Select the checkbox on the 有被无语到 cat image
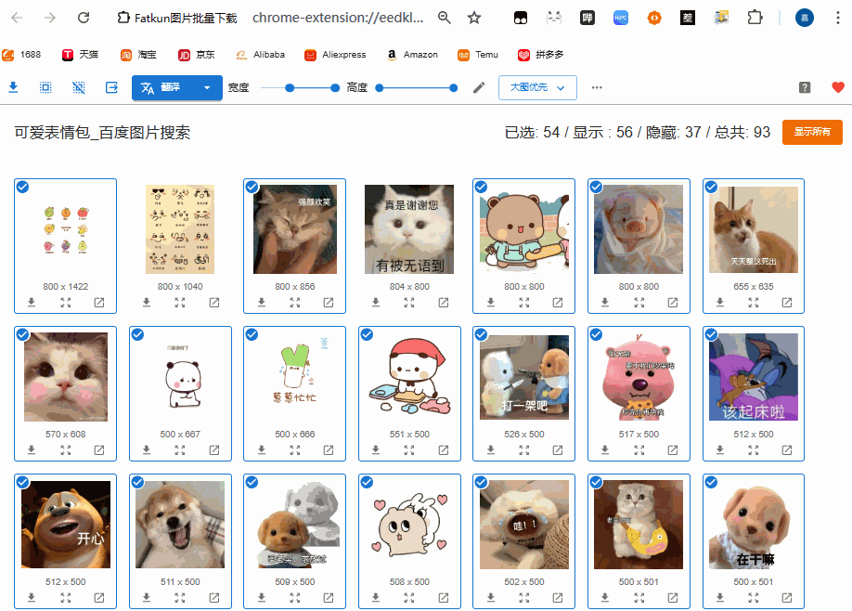The height and width of the screenshot is (611, 852). tap(367, 187)
